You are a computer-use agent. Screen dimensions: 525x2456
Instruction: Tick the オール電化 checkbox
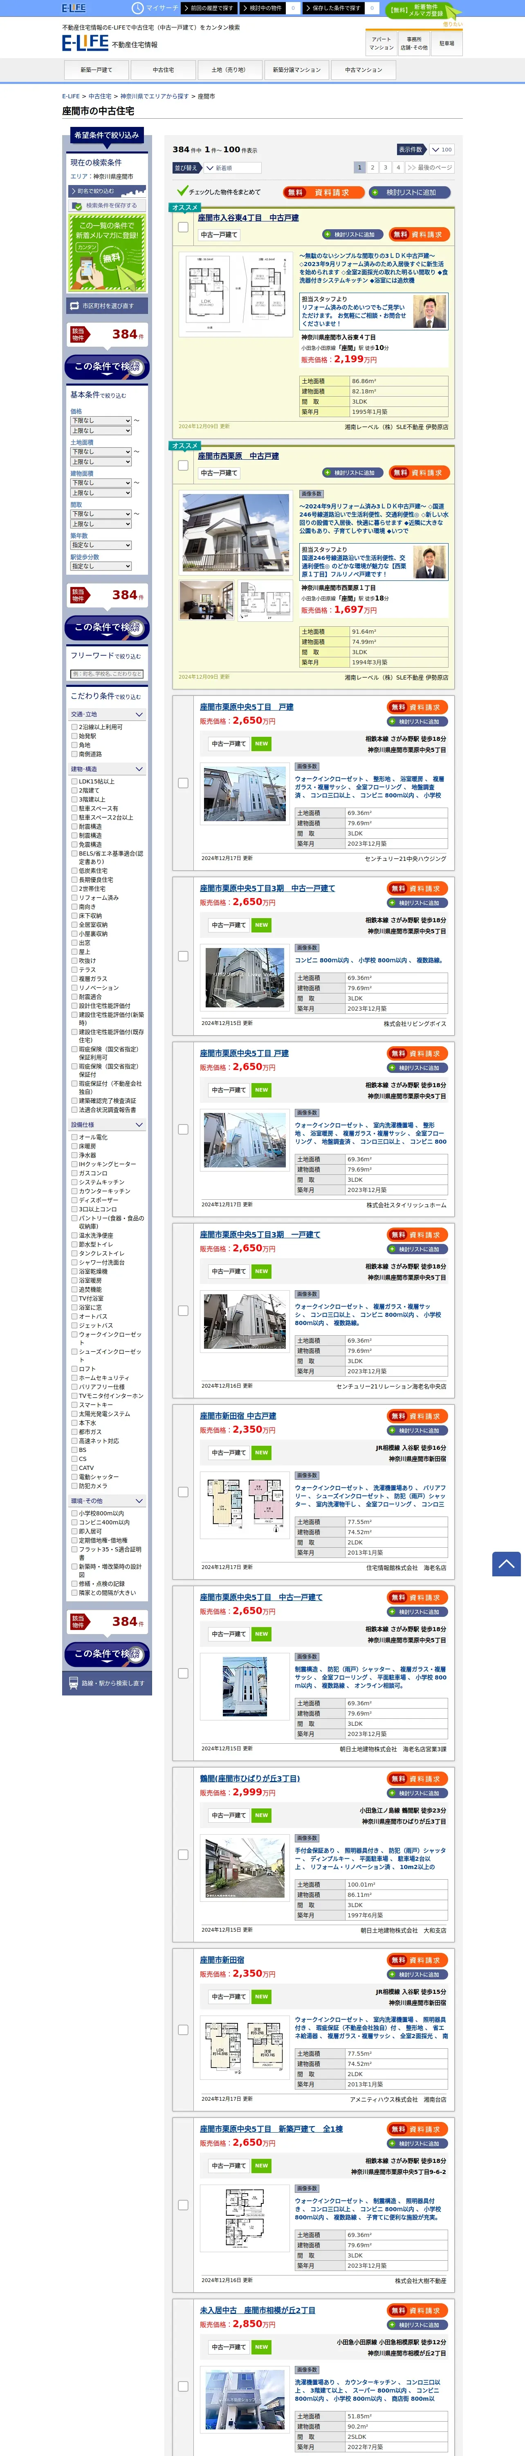click(74, 1138)
